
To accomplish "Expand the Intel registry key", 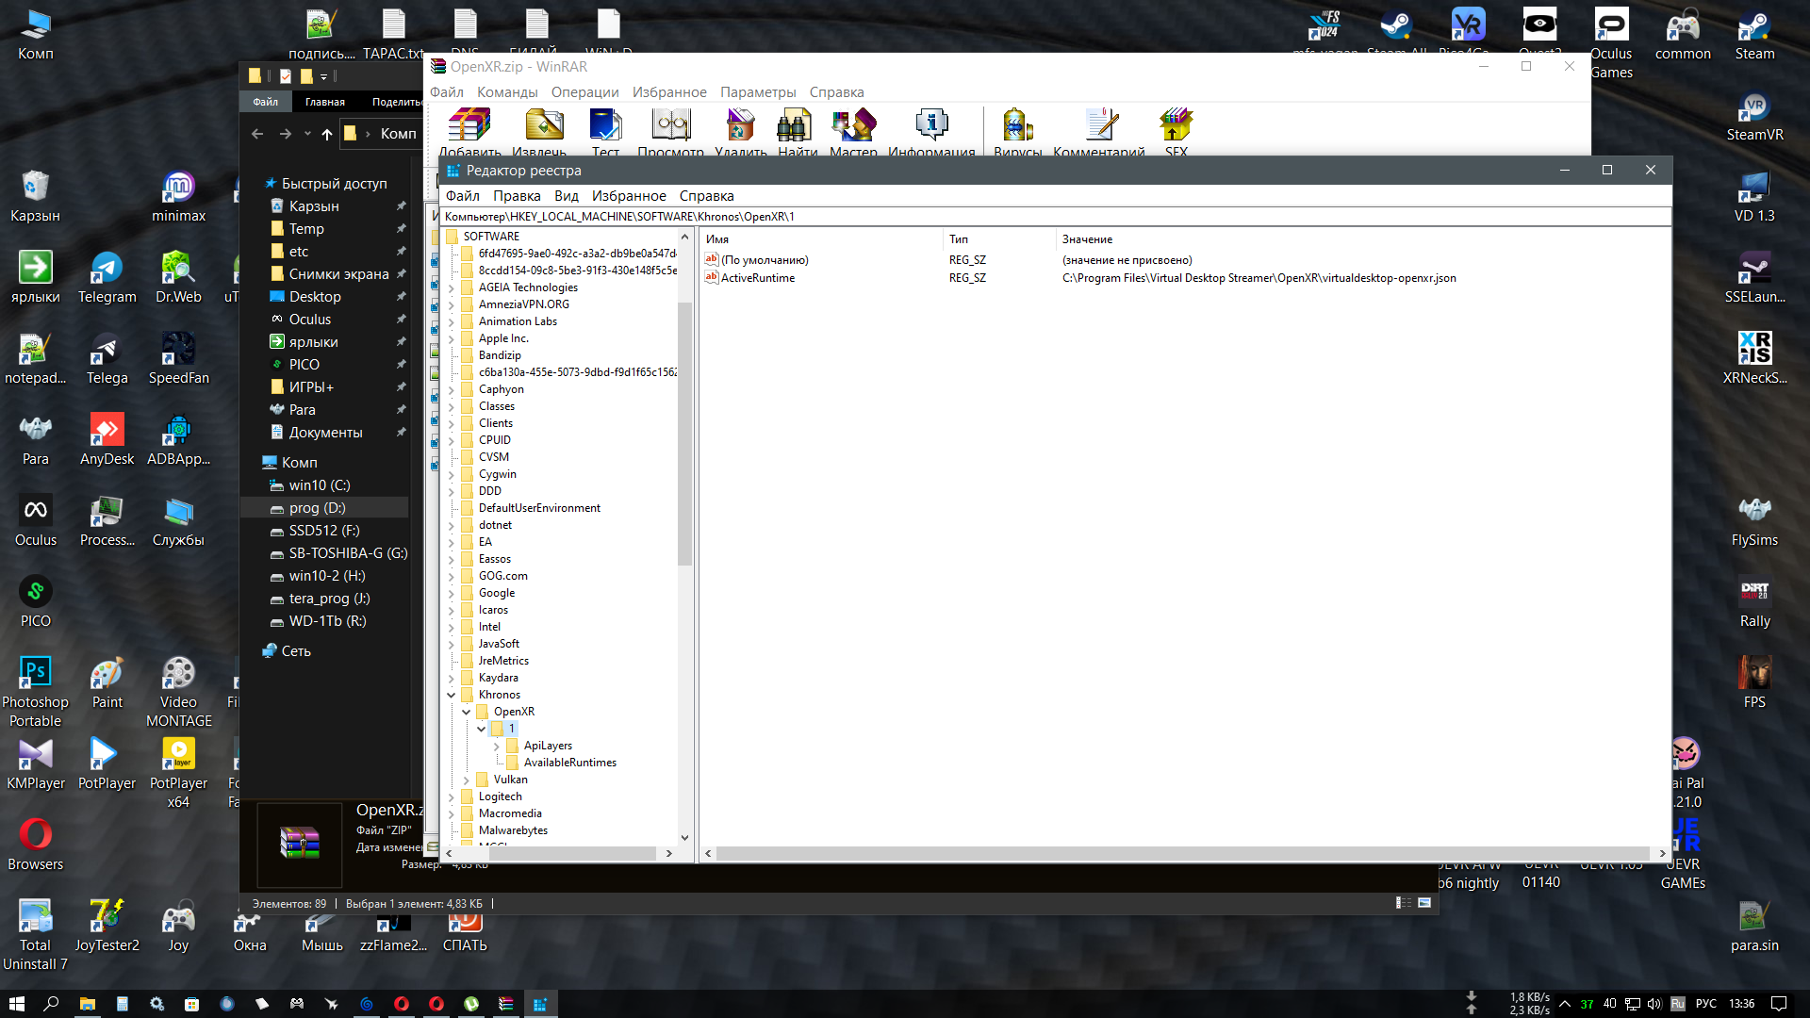I will pos(452,627).
